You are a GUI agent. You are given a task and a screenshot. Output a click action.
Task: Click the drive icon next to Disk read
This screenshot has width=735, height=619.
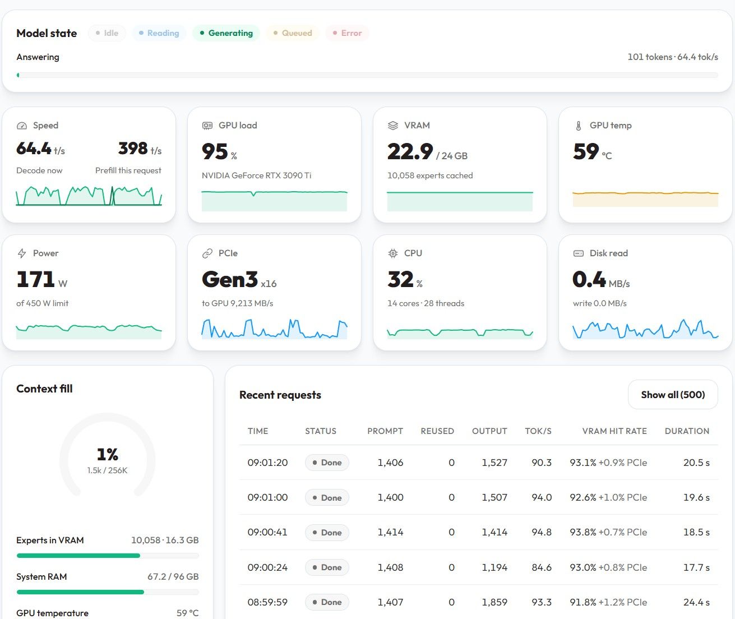click(579, 253)
